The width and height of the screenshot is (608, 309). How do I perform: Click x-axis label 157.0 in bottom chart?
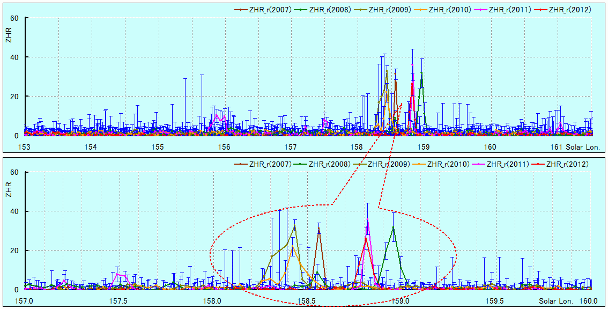(25, 301)
